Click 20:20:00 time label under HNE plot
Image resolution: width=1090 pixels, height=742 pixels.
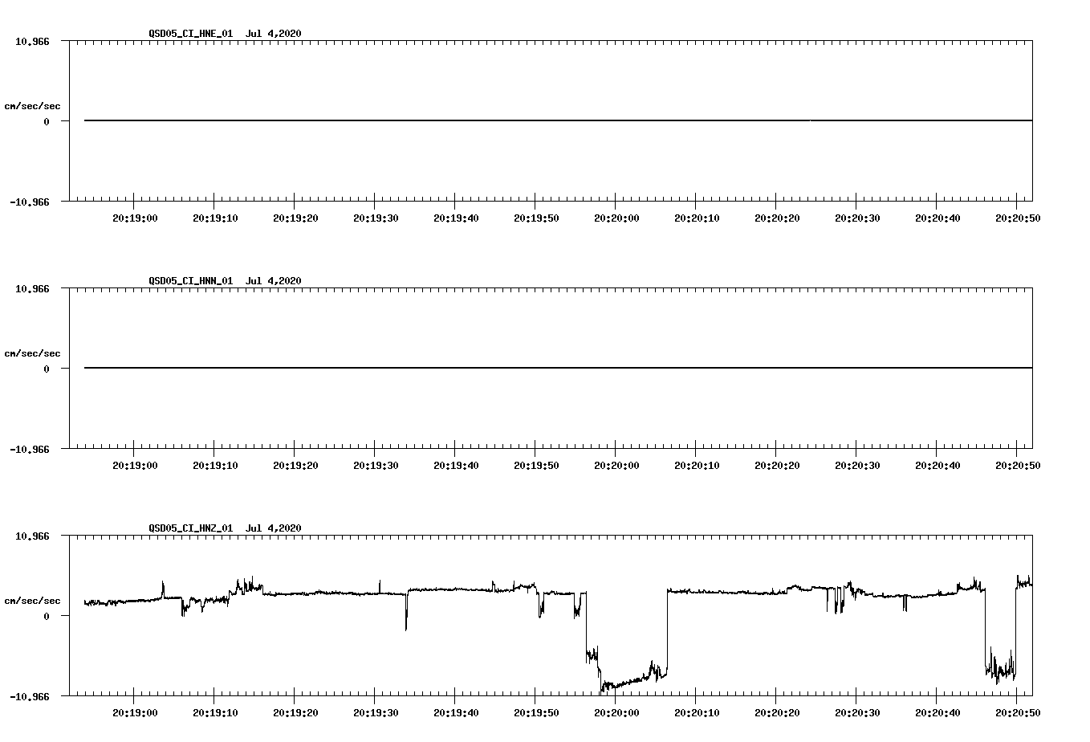pyautogui.click(x=616, y=218)
